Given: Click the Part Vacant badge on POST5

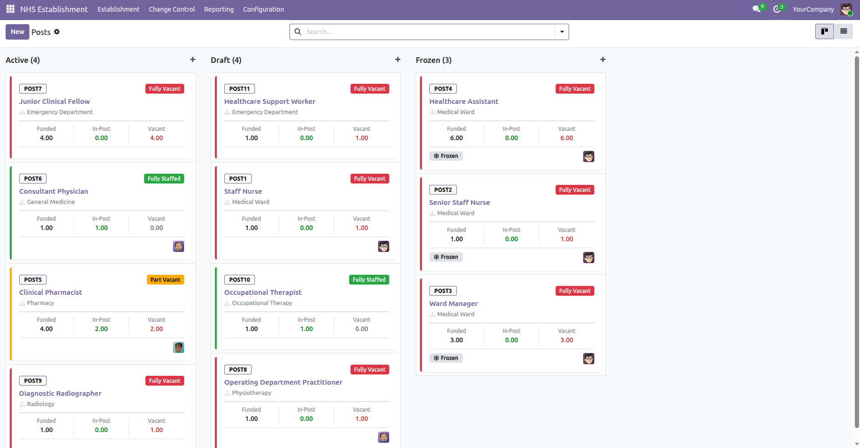Looking at the screenshot, I should click(165, 280).
